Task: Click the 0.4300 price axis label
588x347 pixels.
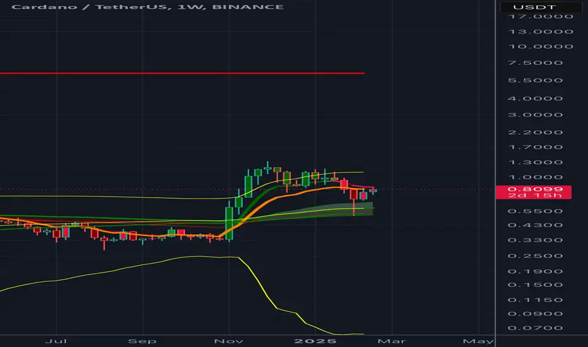Action: pyautogui.click(x=535, y=225)
